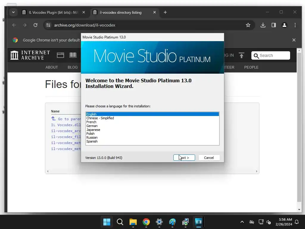Cancel the Movie Studio installation
Image resolution: width=305 pixels, height=229 pixels.
tap(209, 157)
